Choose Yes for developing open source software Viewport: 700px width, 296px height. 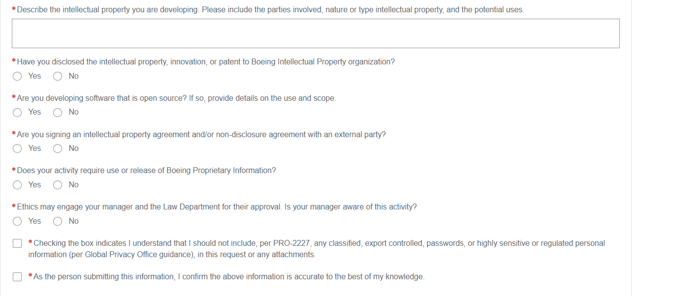(18, 113)
